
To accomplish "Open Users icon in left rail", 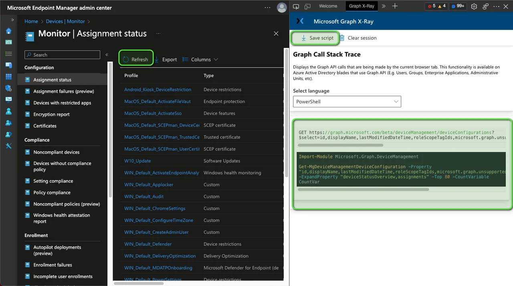I will click(8, 111).
